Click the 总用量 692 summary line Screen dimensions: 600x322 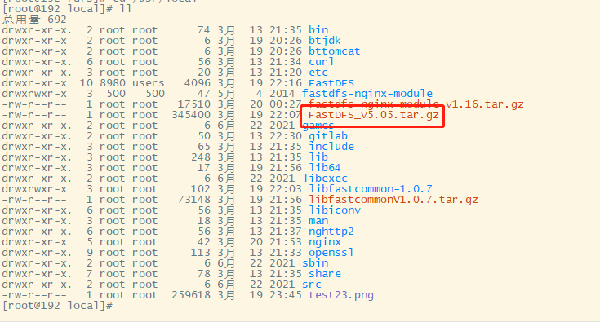(x=34, y=20)
